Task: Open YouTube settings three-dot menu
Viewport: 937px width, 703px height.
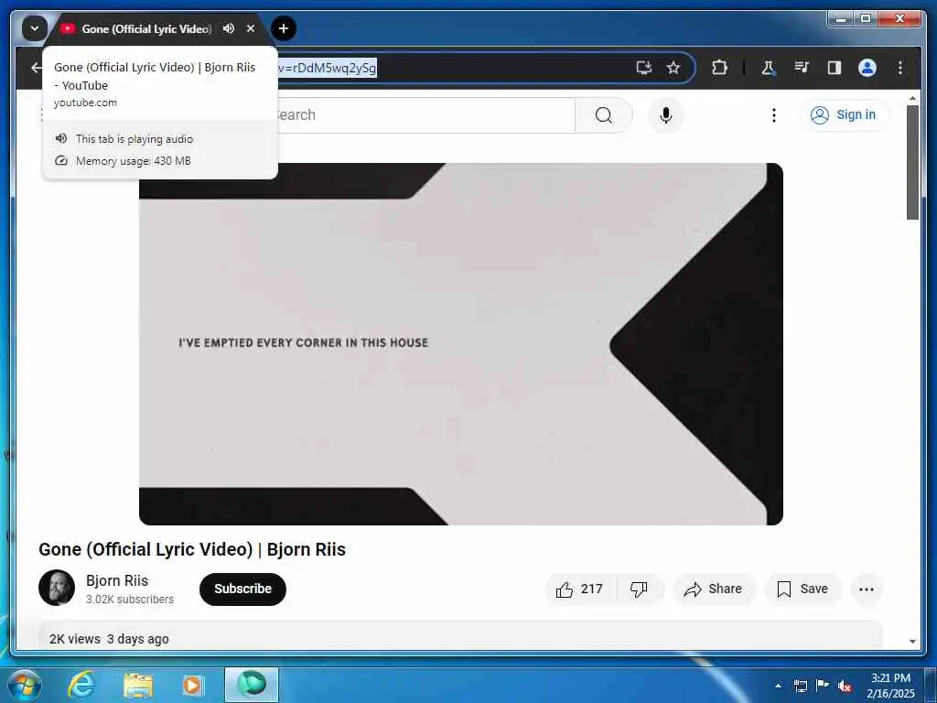Action: tap(774, 114)
